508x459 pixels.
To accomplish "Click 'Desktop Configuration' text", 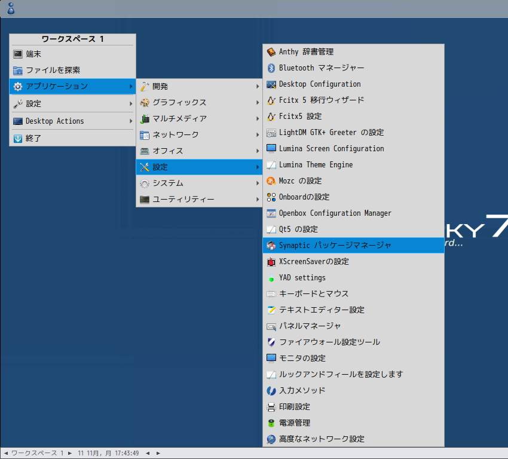I will [320, 84].
